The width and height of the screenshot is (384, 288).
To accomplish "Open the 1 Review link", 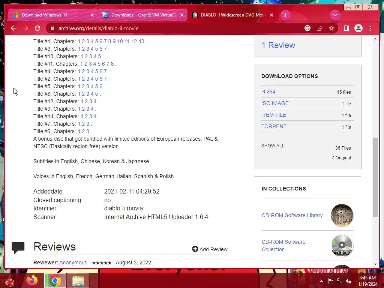I will click(278, 45).
